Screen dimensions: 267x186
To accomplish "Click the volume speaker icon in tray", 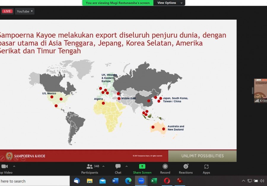I will pyautogui.click(x=262, y=181).
